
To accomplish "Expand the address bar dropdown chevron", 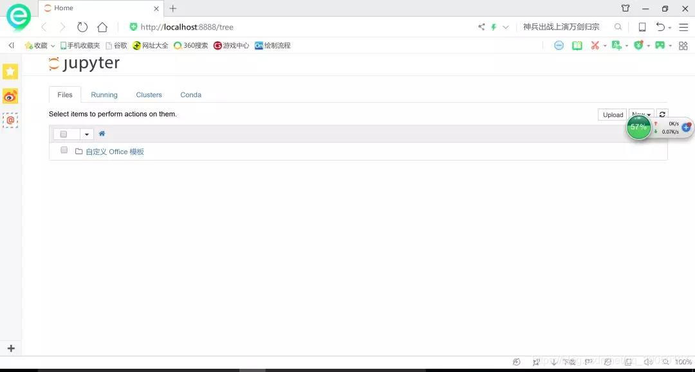I will 506,27.
